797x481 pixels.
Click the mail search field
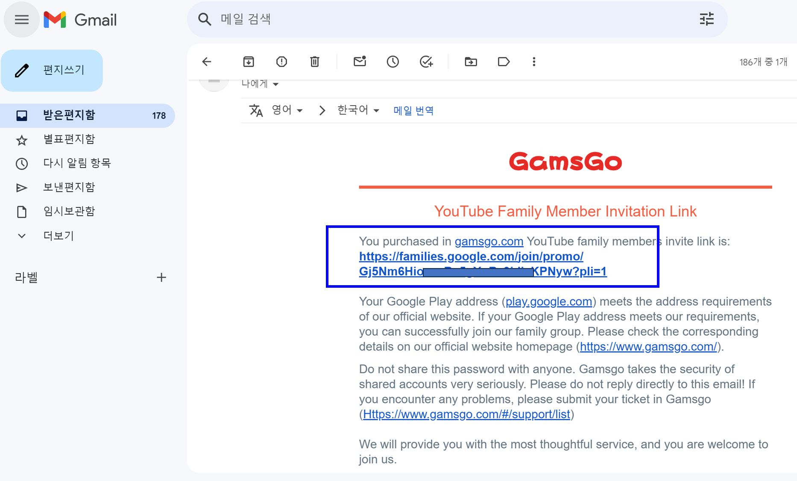pyautogui.click(x=457, y=19)
